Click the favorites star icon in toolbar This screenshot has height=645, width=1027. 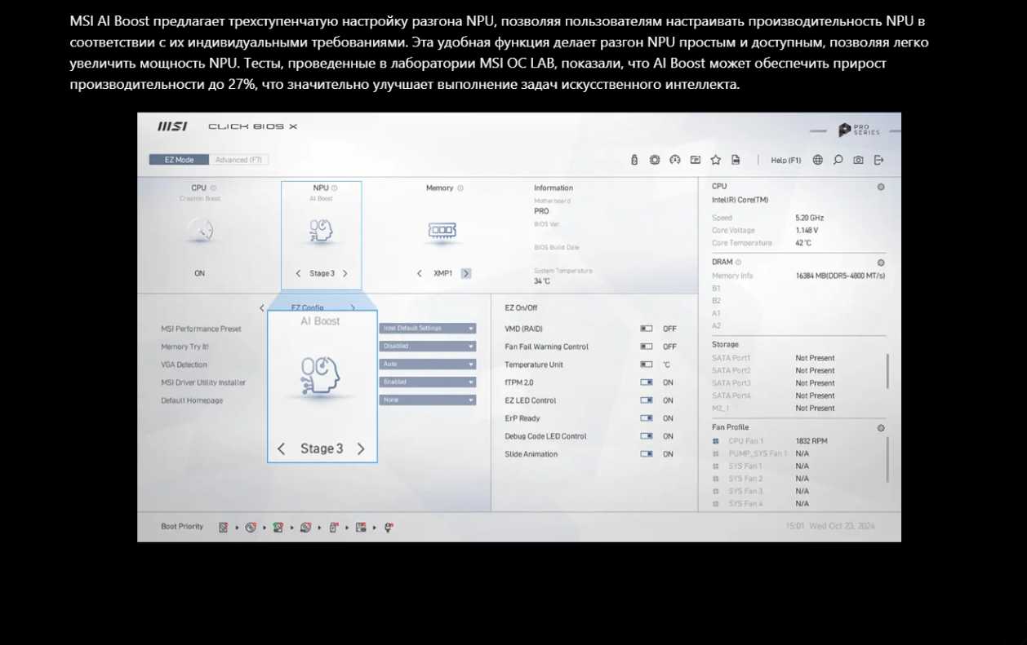point(716,160)
